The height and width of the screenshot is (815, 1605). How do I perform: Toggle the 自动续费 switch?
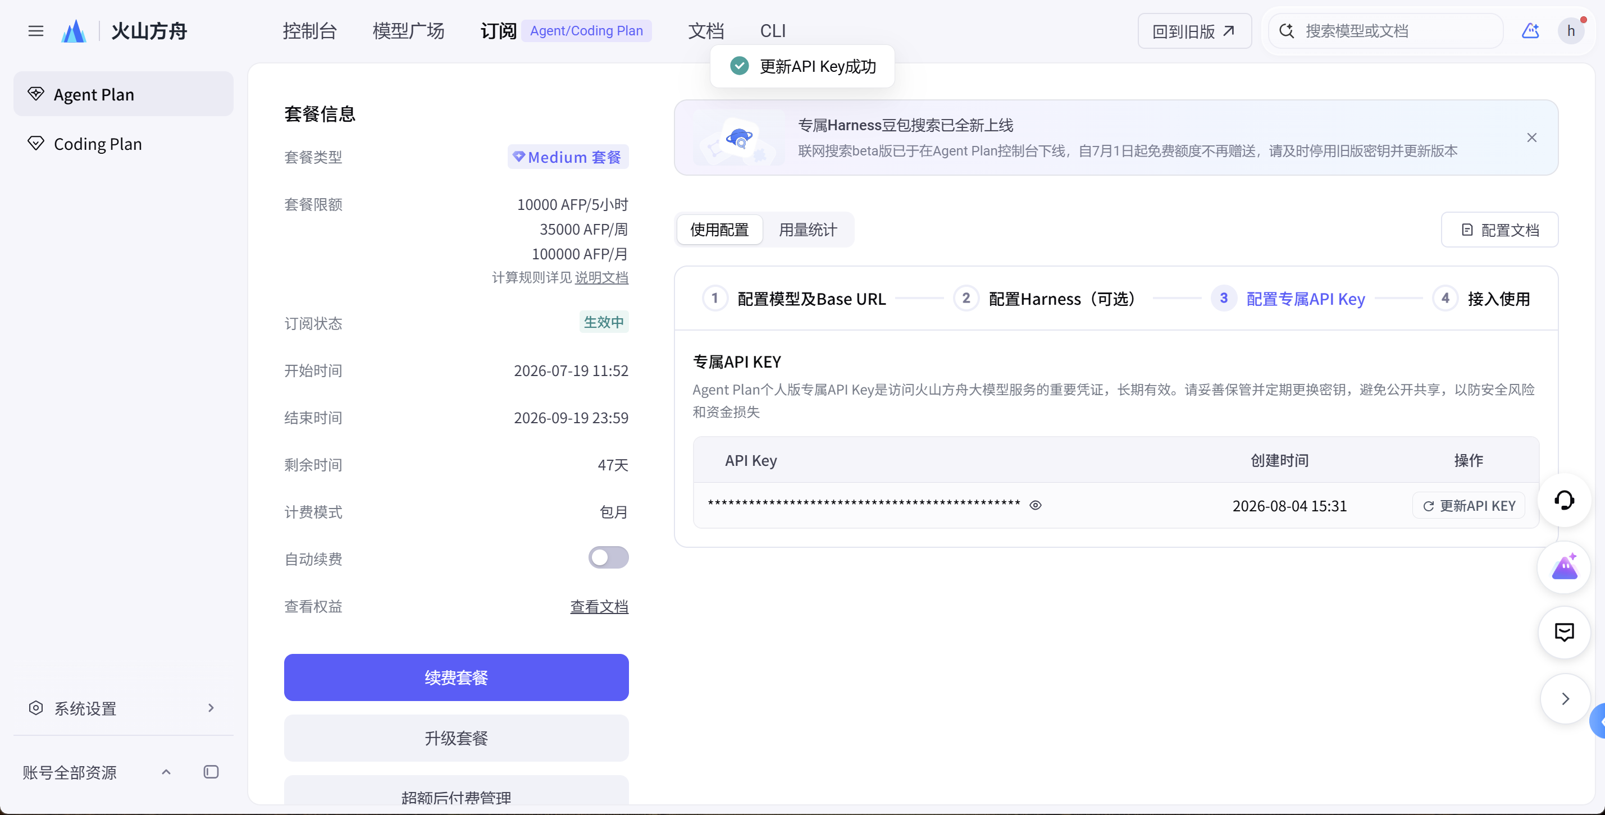tap(608, 557)
